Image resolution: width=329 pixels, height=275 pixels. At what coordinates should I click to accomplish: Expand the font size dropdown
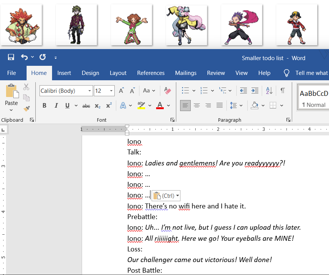111,91
